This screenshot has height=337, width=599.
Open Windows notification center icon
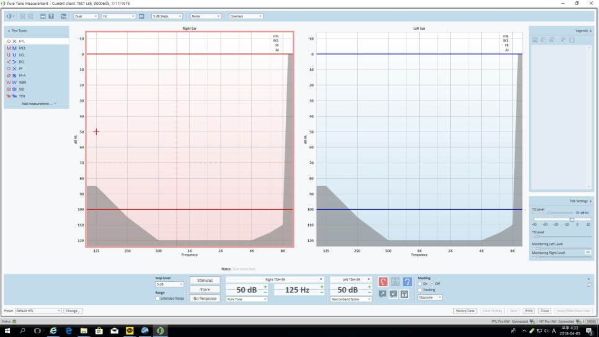click(x=589, y=331)
